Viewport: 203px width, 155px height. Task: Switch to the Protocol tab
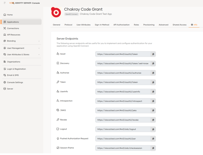coord(68,25)
